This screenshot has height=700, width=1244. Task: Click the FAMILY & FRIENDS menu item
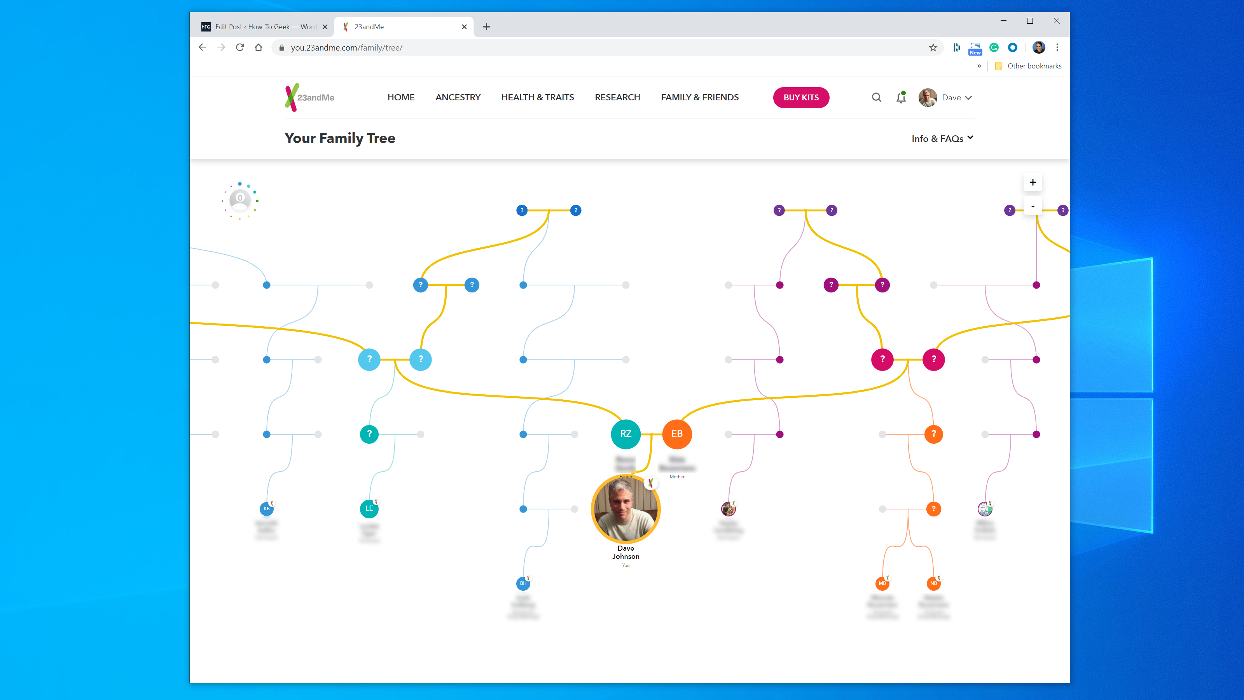tap(700, 96)
